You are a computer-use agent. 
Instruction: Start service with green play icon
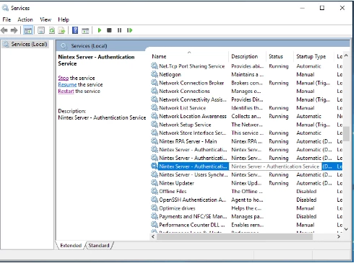tap(100, 30)
